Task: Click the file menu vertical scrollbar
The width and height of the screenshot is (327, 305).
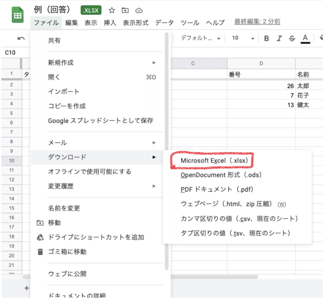Action: tap(166, 151)
